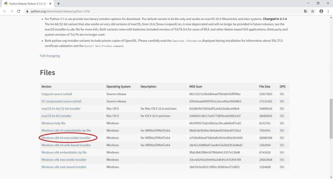Download Windows x86-64 web-based installer
The height and width of the screenshot is (179, 333).
tap(66, 145)
